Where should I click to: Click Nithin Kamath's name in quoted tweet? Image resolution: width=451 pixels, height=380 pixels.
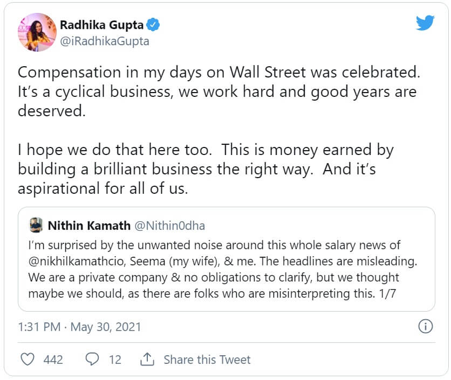[88, 226]
